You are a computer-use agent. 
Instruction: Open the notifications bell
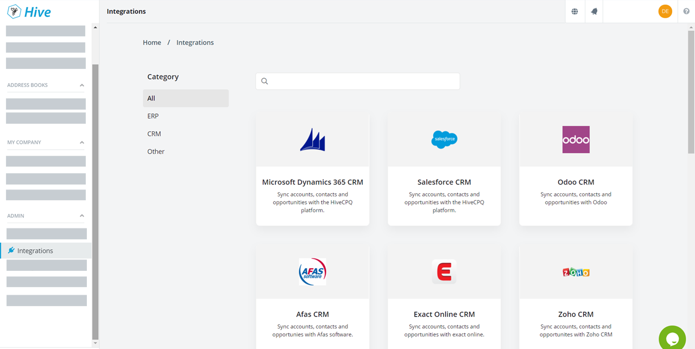tap(594, 11)
